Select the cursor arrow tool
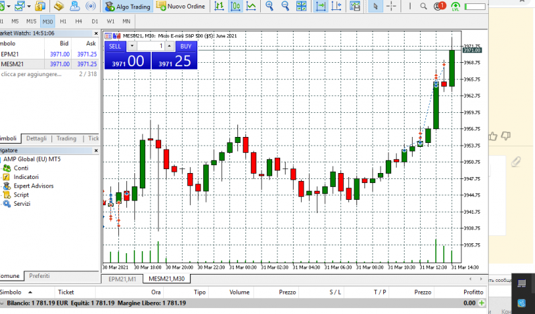This screenshot has height=314, width=535. point(376,6)
